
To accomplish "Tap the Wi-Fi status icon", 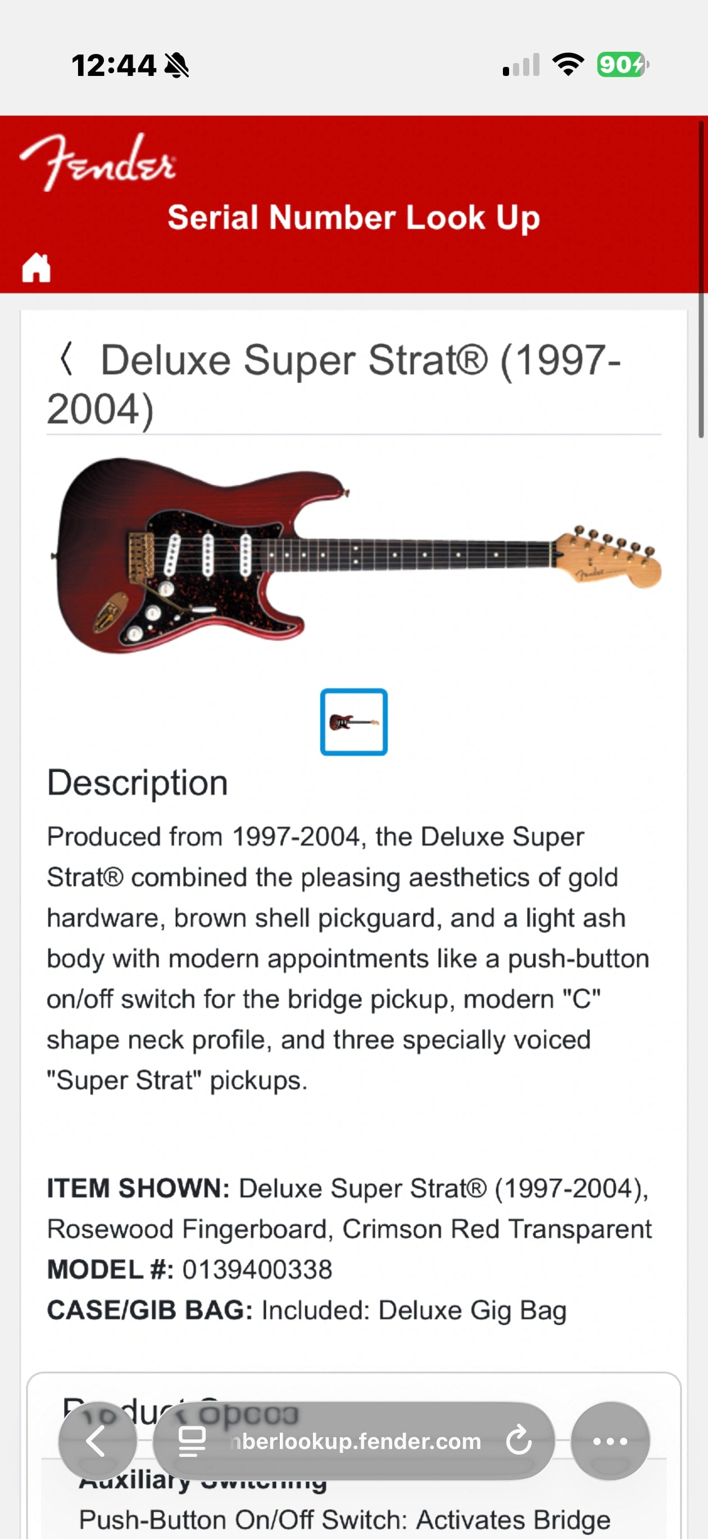I will [x=568, y=64].
